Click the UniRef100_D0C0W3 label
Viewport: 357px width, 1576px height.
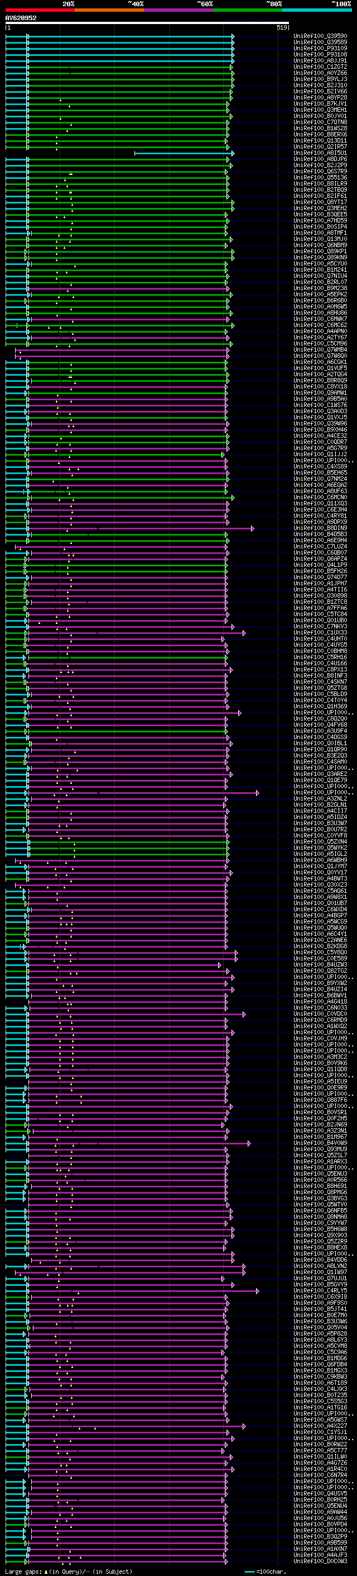[x=320, y=1561]
